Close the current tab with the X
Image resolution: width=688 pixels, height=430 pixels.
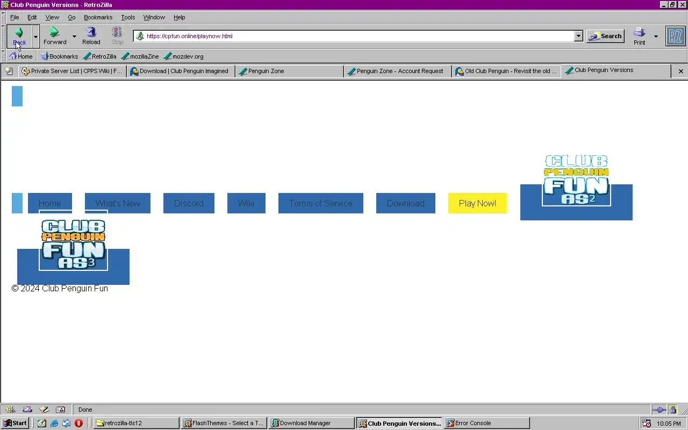[680, 71]
